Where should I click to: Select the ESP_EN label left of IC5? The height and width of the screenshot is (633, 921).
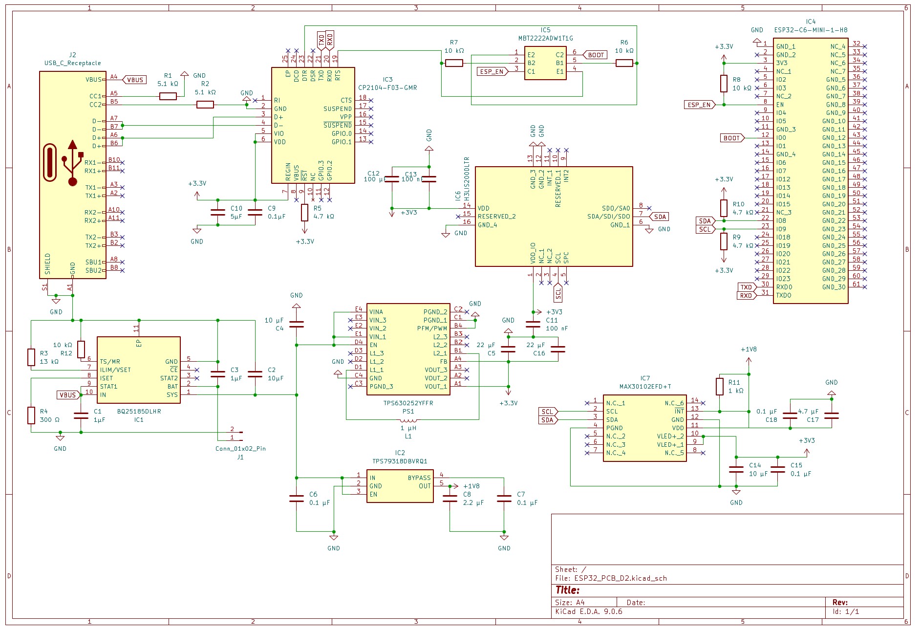tap(493, 71)
